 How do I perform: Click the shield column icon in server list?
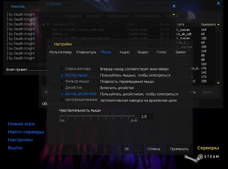pyautogui.click(x=48, y=24)
